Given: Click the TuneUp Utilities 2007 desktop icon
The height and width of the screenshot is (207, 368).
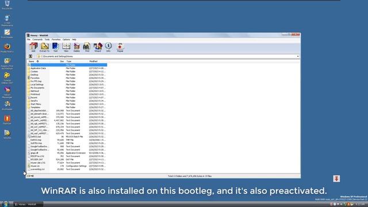Looking at the screenshot, I should [x=7, y=78].
